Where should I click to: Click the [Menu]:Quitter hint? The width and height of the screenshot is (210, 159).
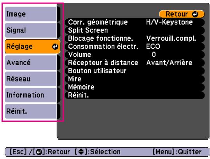[x=177, y=152]
